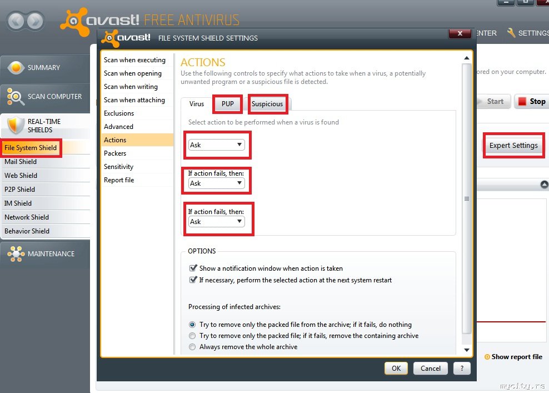Image resolution: width=549 pixels, height=393 pixels.
Task: Click the avast! logo in the main header
Action: click(100, 21)
